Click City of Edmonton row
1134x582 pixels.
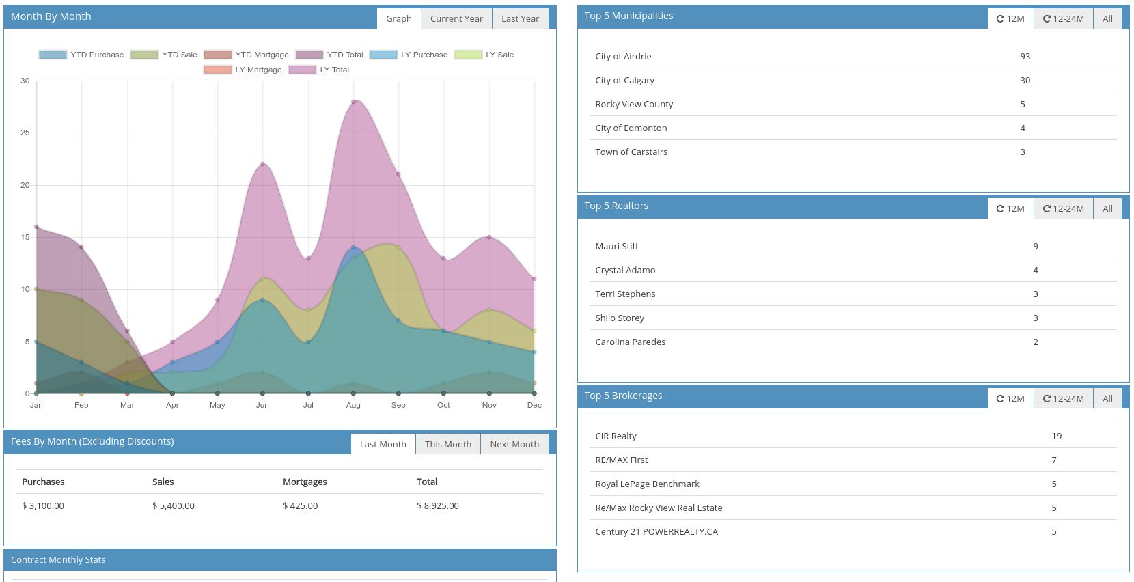(x=853, y=128)
